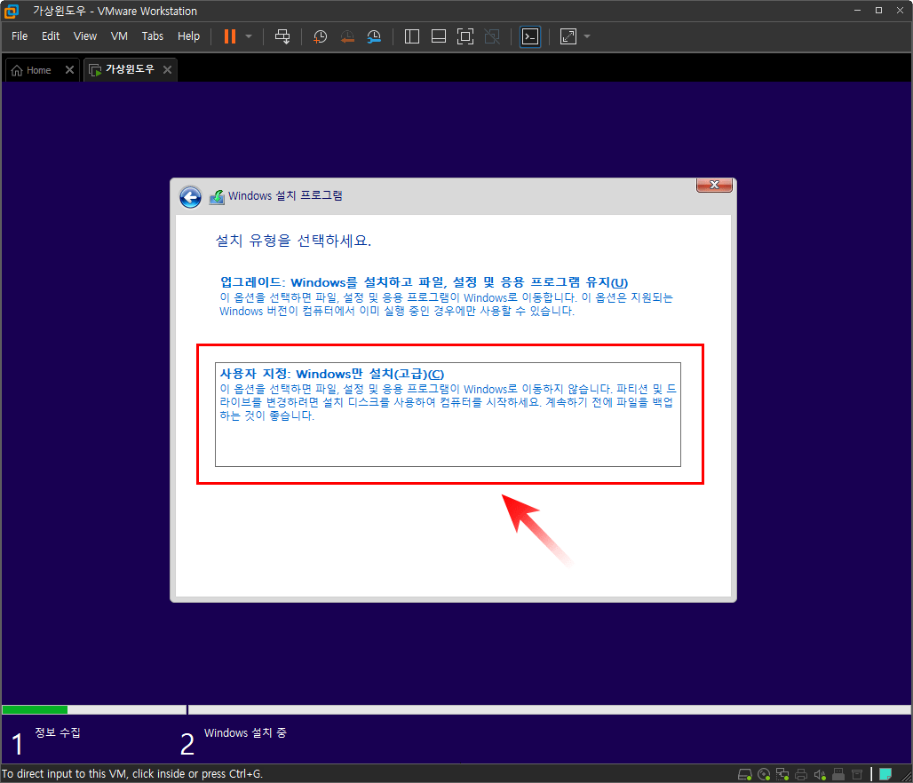Viewport: 913px width, 783px height.
Task: Click the hard disk status icon
Action: [745, 774]
